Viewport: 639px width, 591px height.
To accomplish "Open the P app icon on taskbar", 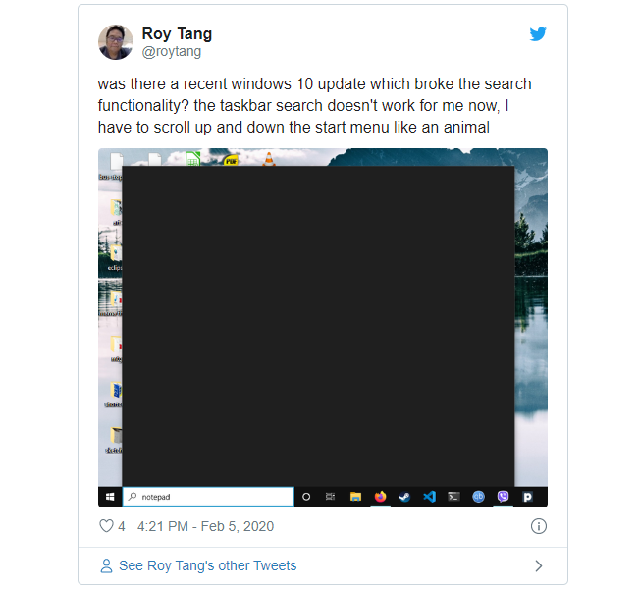I will coord(527,497).
